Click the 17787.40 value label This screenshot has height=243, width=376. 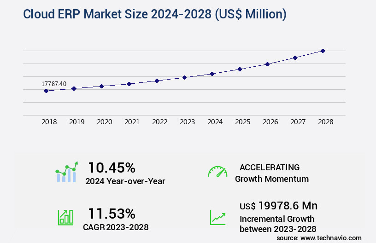pos(54,84)
